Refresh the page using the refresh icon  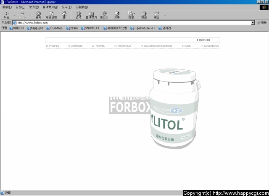(51, 15)
